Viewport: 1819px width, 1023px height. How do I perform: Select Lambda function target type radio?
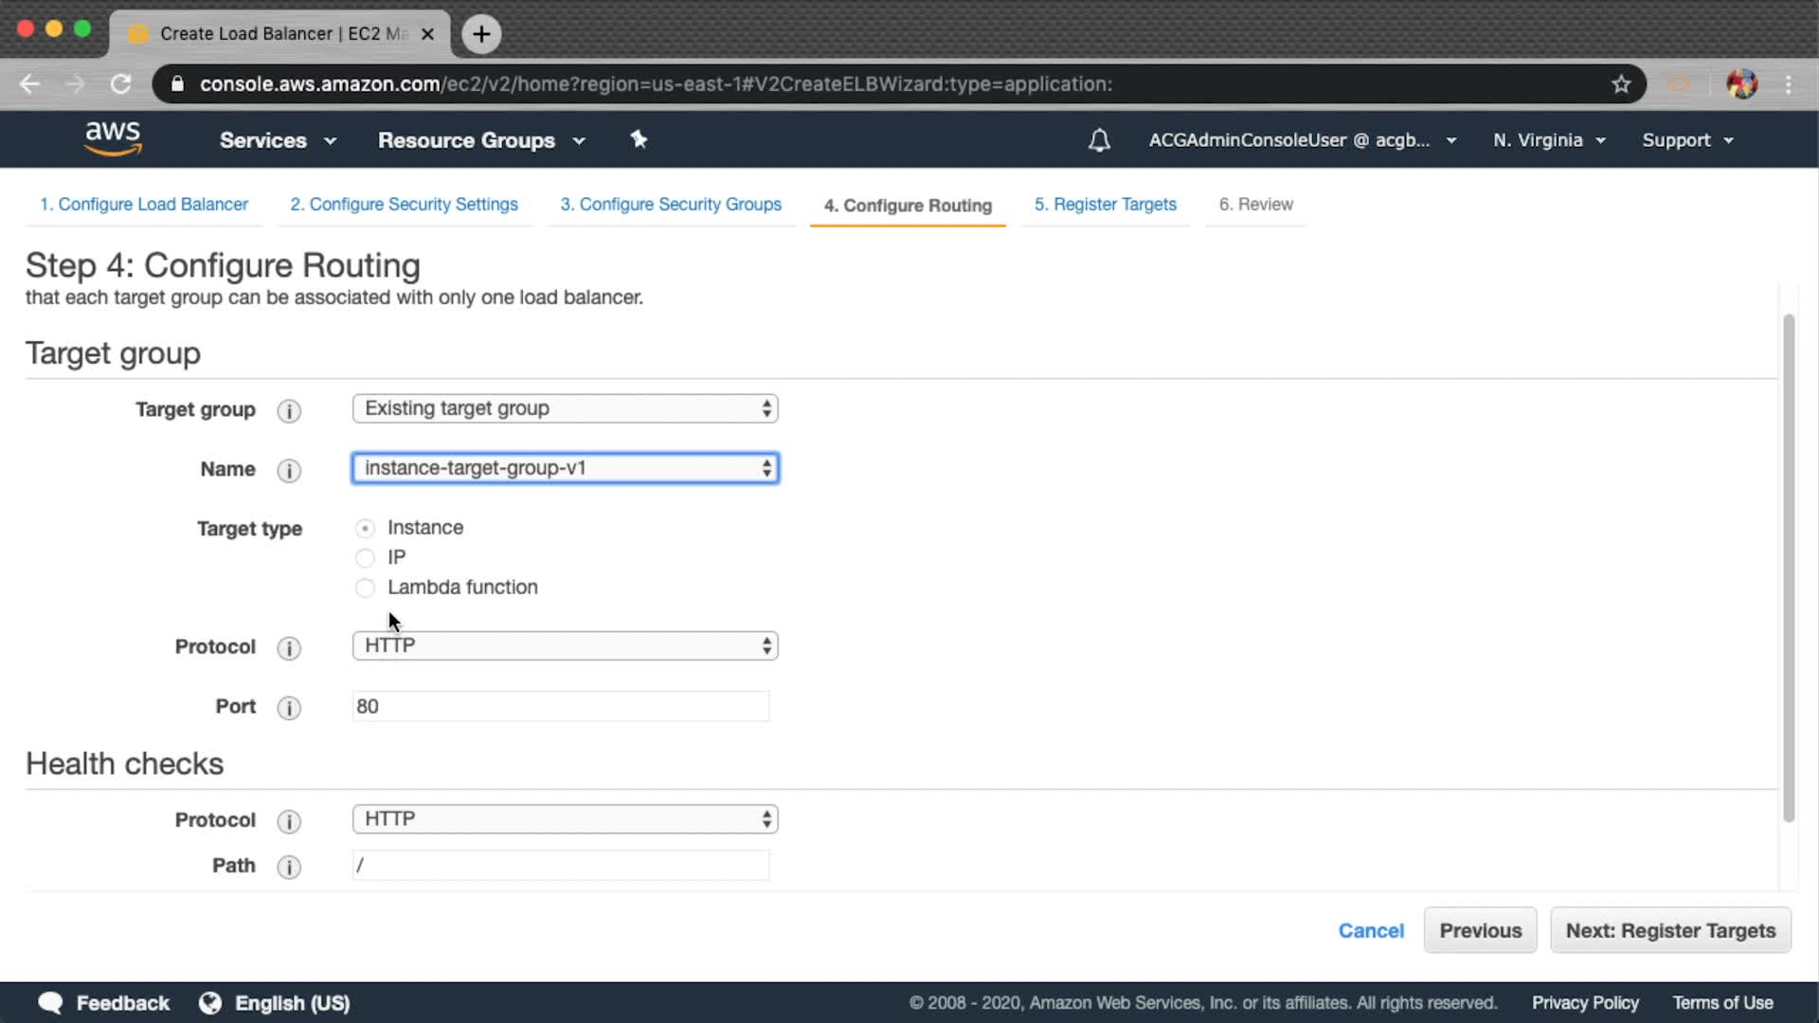pos(365,588)
